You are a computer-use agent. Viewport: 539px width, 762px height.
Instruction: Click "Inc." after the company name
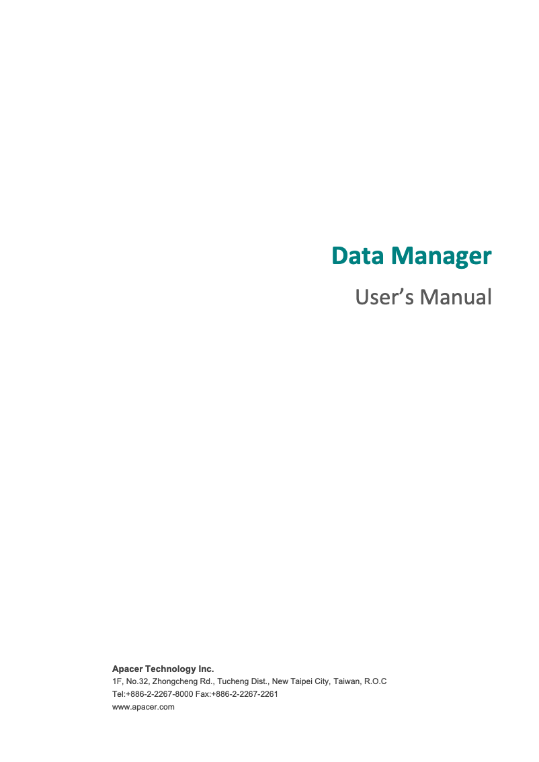click(206, 669)
